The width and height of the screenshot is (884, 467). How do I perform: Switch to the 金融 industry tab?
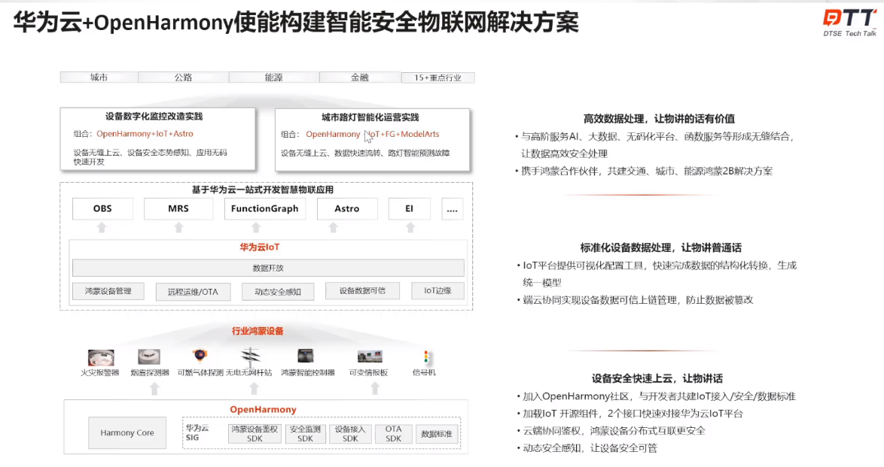pos(360,77)
